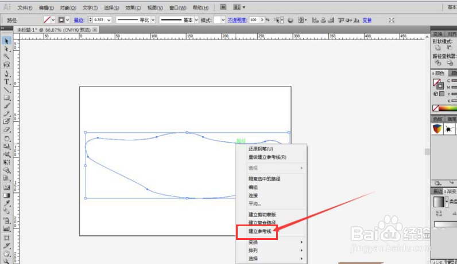The image size is (457, 264).
Task: Click the isolate selected object icon
Action: (x=392, y=20)
